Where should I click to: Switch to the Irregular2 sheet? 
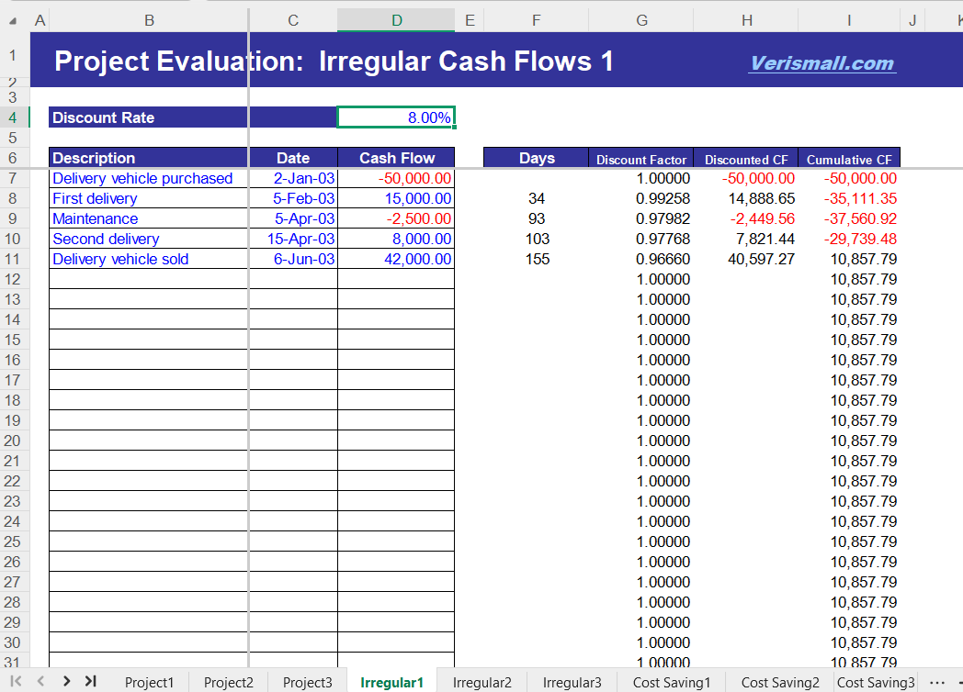pyautogui.click(x=481, y=682)
